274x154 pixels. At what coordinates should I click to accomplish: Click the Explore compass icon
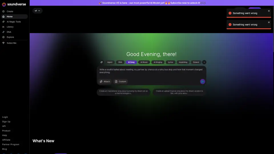[x=3, y=37]
